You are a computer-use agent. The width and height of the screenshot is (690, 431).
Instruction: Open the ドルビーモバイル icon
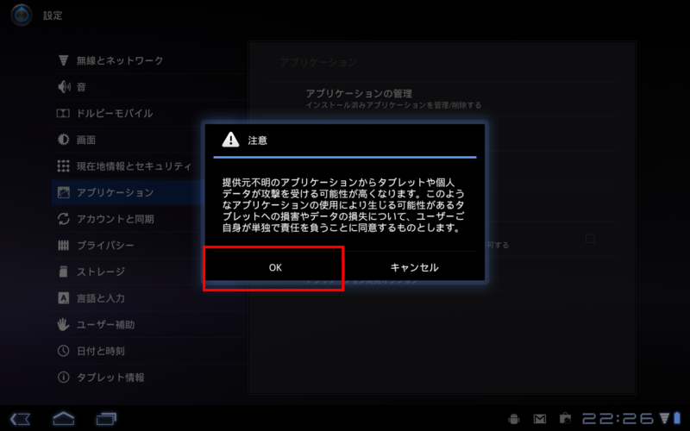coord(63,114)
